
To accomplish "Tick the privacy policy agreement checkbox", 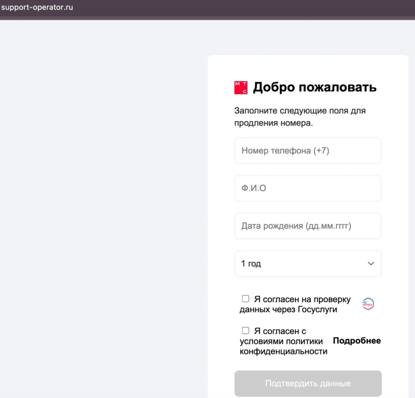I will (x=246, y=331).
